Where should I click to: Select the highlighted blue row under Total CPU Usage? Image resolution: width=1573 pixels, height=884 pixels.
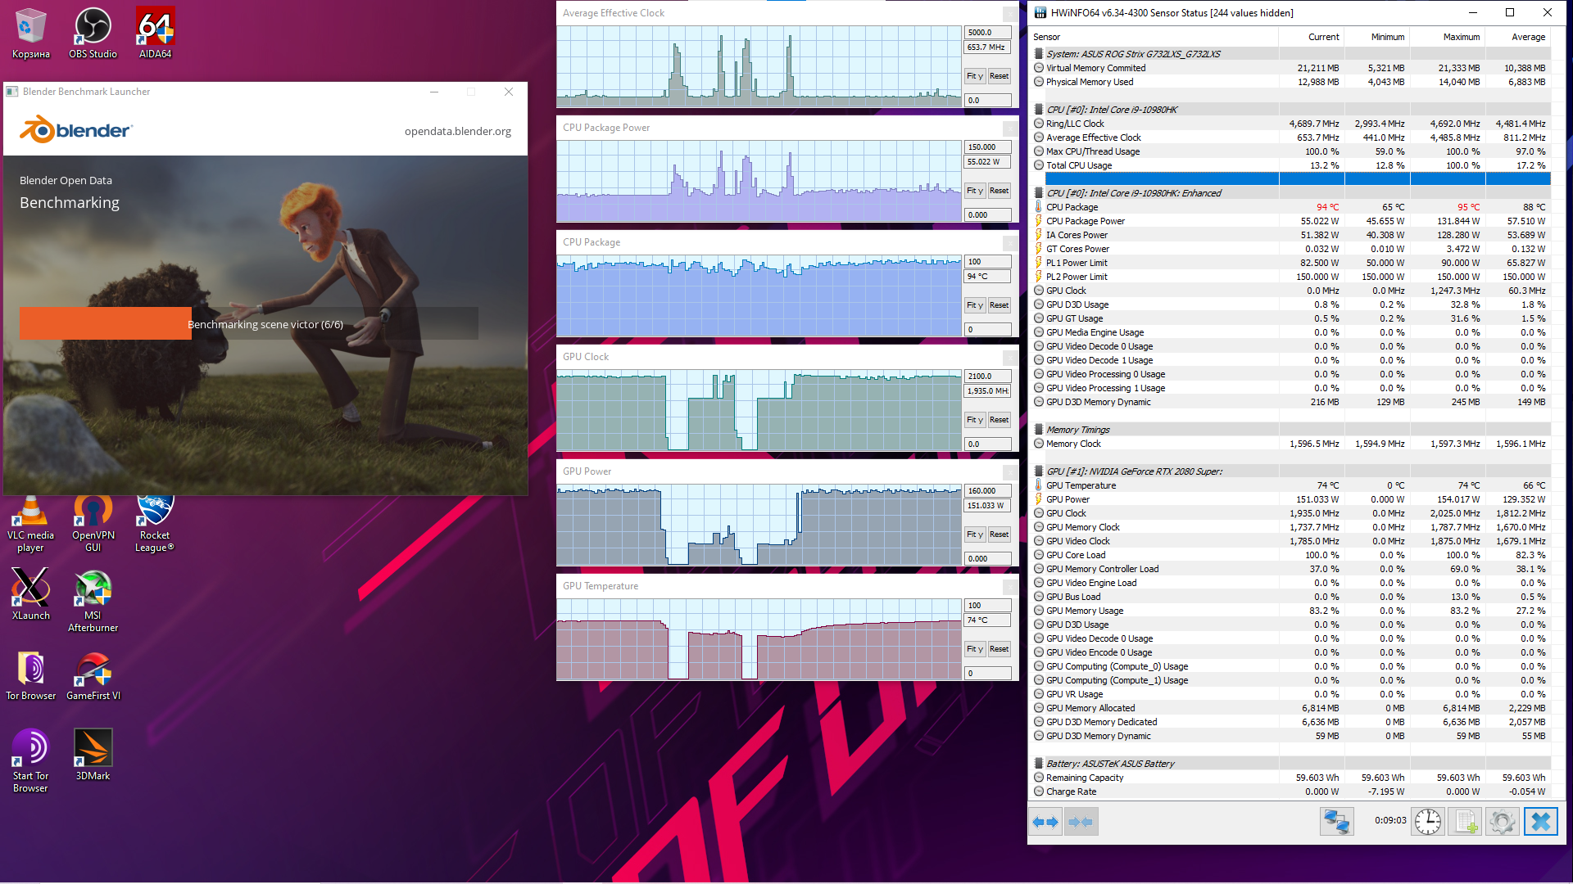pos(1298,179)
